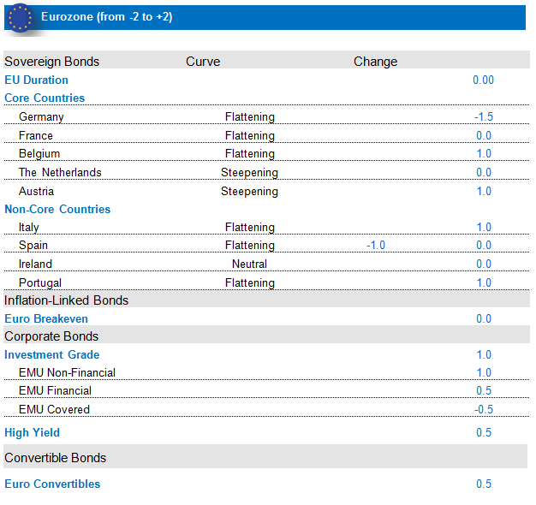The image size is (536, 505).
Task: Open the EU Duration link
Action: tap(36, 80)
